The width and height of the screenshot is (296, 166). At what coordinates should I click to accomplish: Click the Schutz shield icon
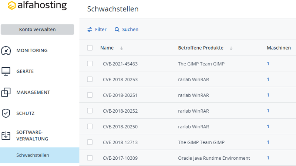coord(6,113)
